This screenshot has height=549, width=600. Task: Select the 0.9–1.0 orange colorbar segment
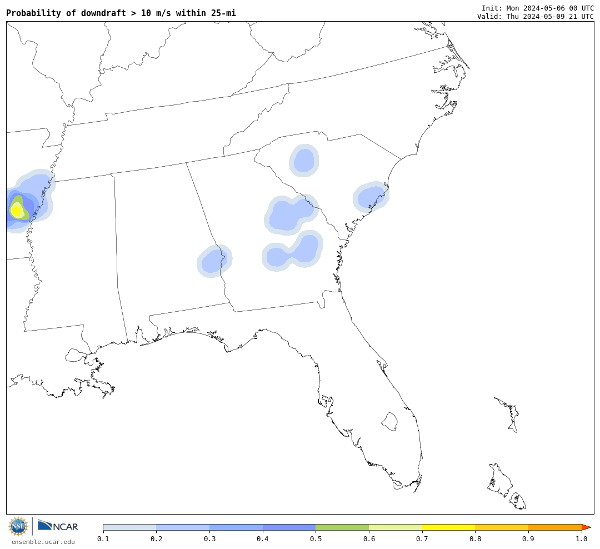coord(555,527)
